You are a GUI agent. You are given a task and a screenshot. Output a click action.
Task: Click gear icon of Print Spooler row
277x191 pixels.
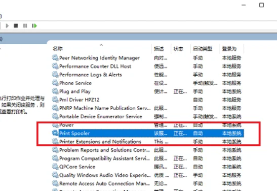tap(55, 133)
